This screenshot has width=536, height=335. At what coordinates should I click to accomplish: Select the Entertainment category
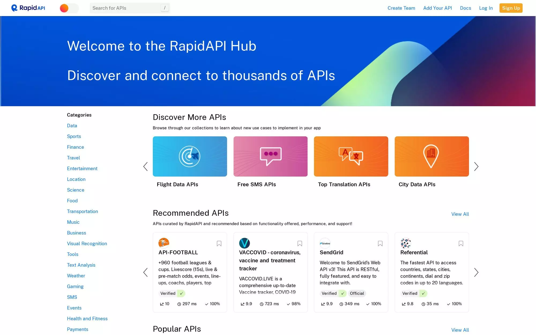(82, 169)
